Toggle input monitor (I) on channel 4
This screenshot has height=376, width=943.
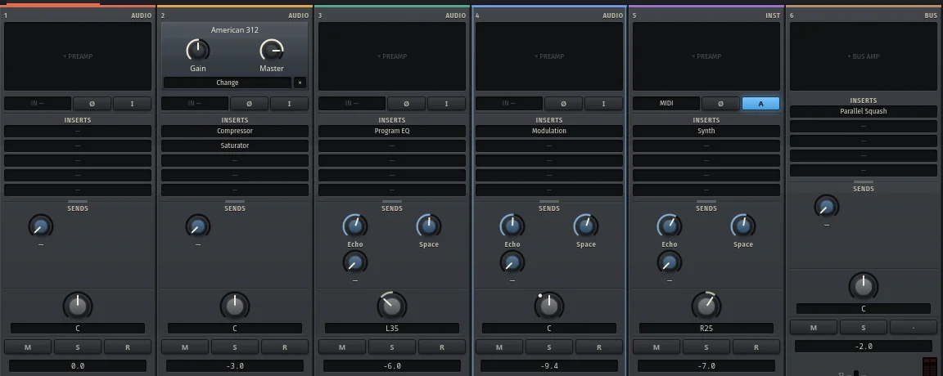[604, 103]
